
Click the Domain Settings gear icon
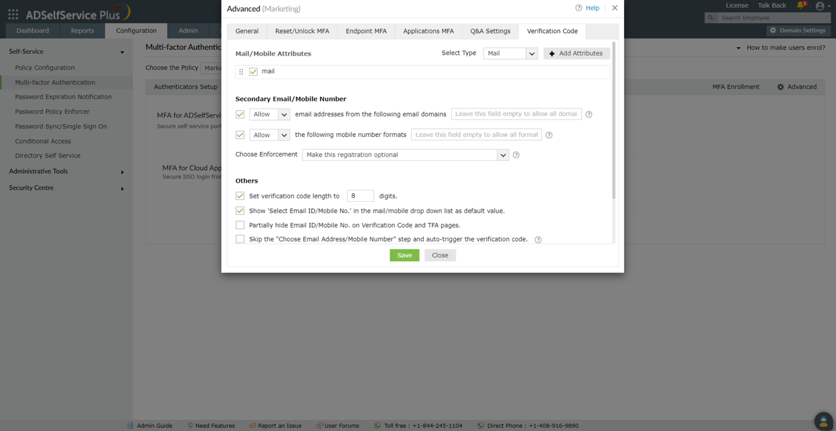tap(773, 31)
